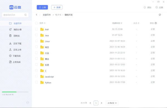
Task: Click the 网页 folder icon
Action: [42, 47]
